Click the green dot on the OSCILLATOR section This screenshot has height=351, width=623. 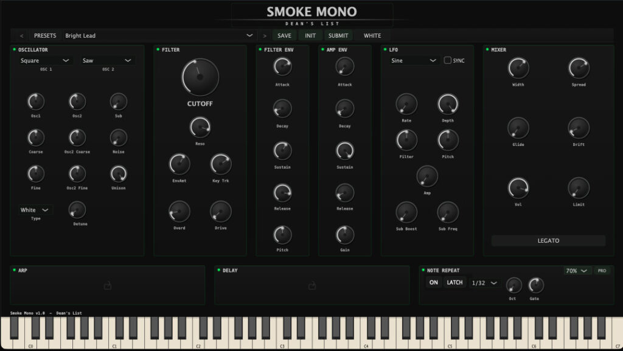pyautogui.click(x=14, y=49)
